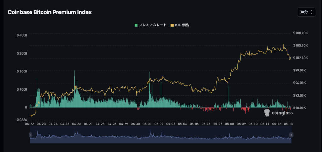Click the 05-08 date label
This screenshot has width=322, height=152.
229,124
